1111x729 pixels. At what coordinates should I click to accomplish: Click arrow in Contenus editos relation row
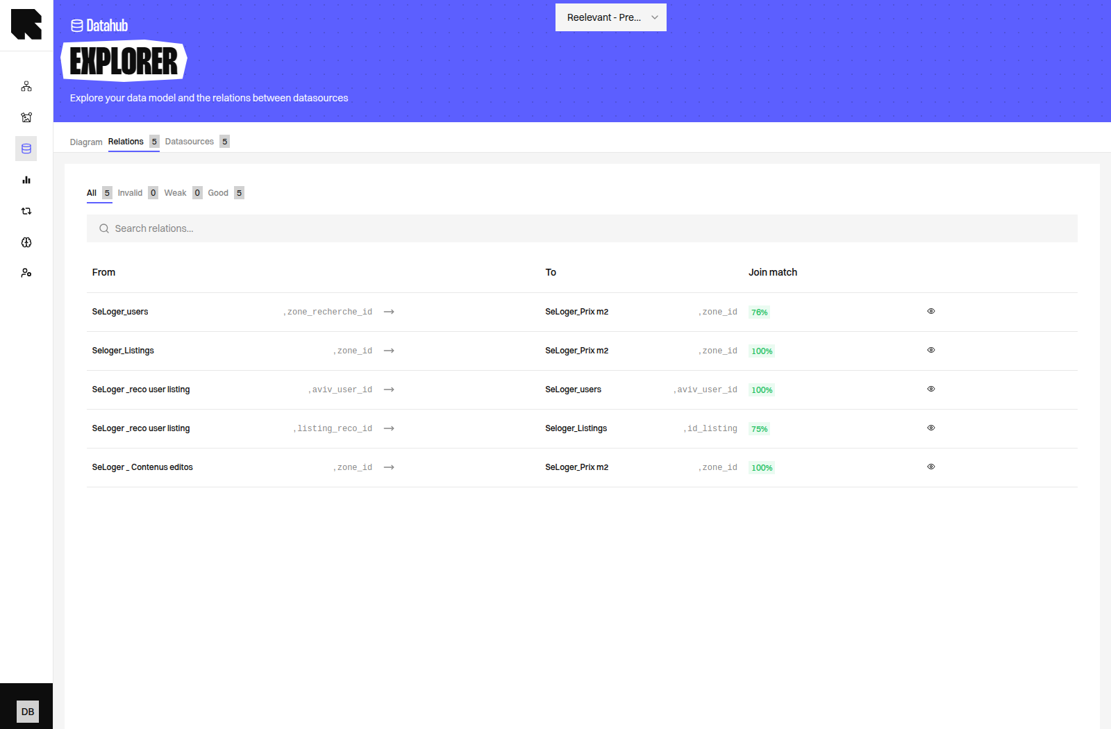[389, 467]
